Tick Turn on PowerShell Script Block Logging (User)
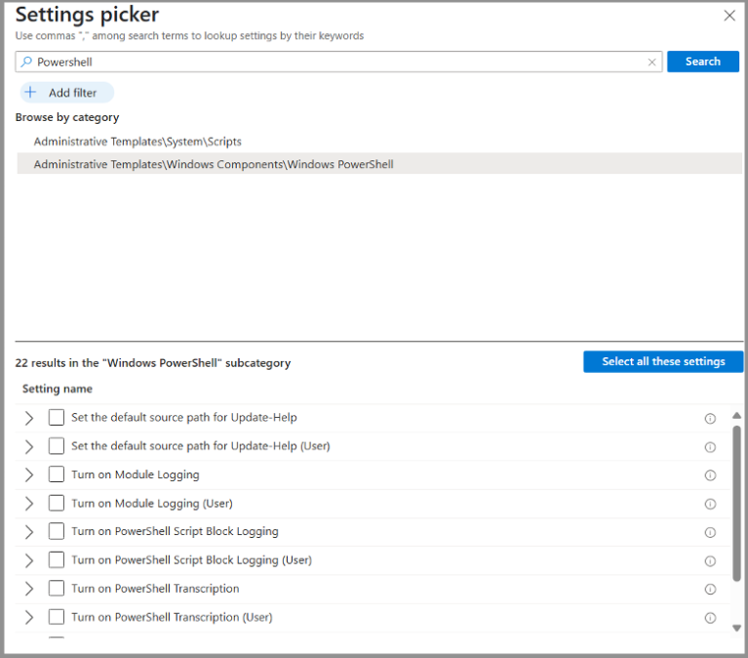This screenshot has width=748, height=658. coord(57,560)
